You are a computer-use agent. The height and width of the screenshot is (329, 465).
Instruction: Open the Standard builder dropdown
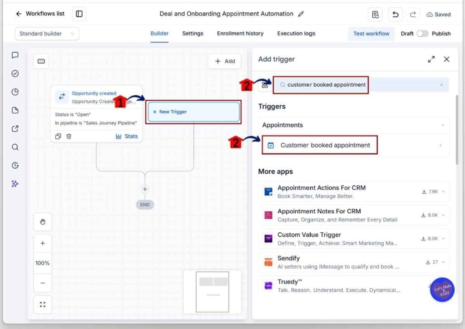pos(47,34)
